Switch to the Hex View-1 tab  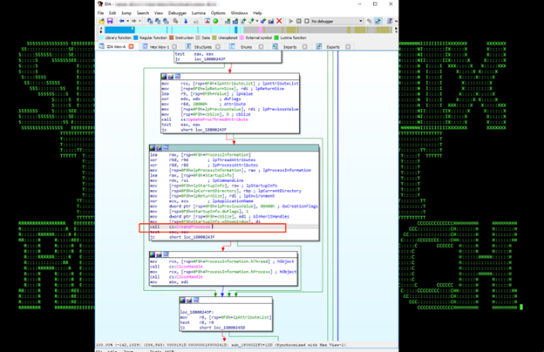[x=158, y=47]
